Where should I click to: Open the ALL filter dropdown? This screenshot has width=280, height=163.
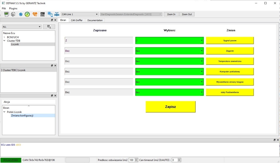coord(22,27)
